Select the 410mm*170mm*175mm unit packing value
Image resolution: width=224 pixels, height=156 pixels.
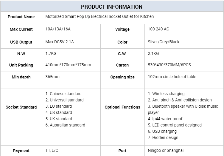(x=68, y=65)
